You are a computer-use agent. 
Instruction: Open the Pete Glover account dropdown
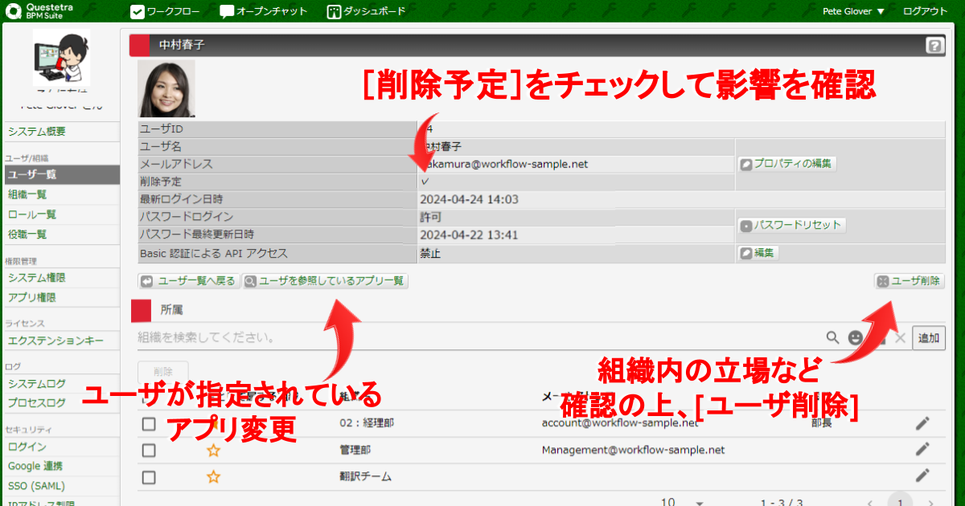[853, 11]
